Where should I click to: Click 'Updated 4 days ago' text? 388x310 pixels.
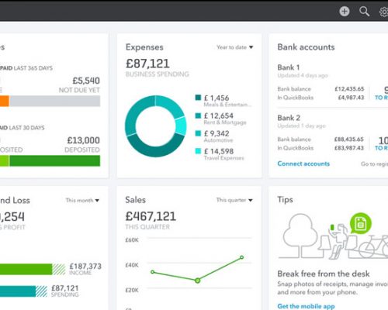(303, 75)
